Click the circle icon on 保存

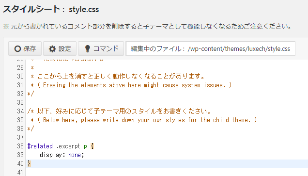click(17, 49)
